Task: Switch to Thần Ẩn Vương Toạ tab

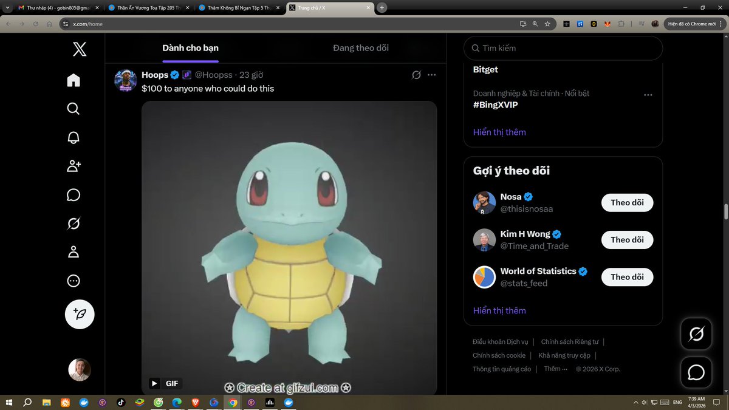Action: click(x=149, y=8)
